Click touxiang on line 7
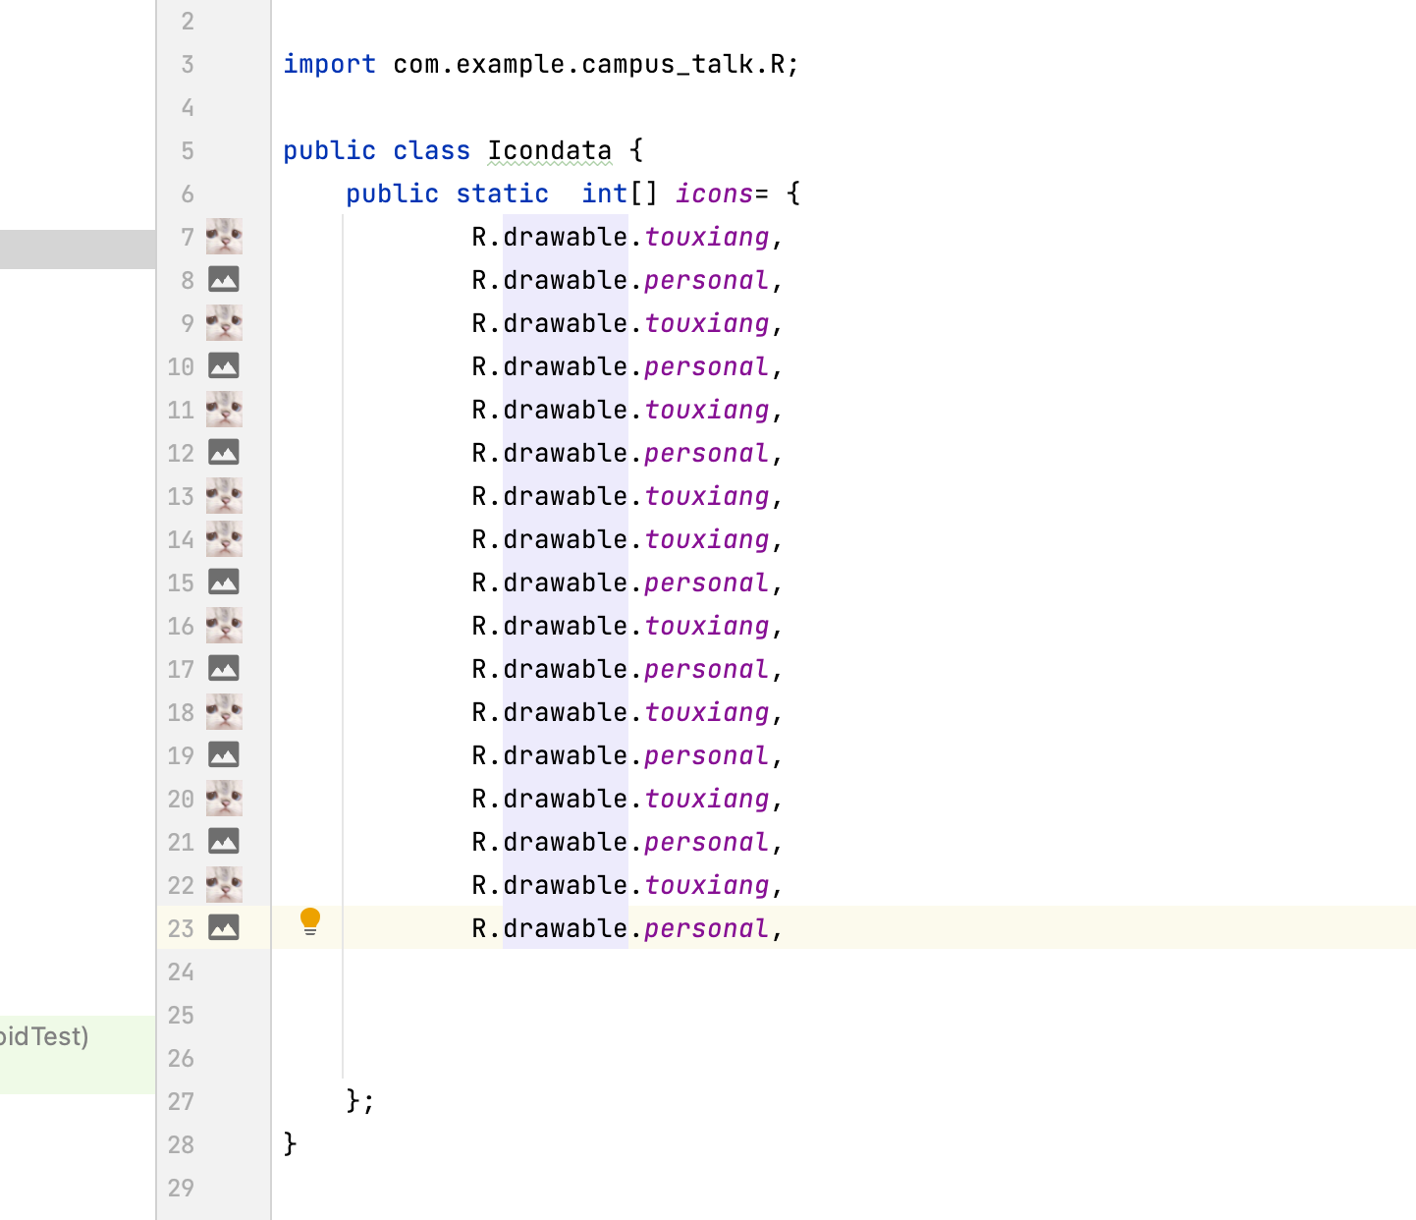The image size is (1416, 1220). tap(707, 237)
